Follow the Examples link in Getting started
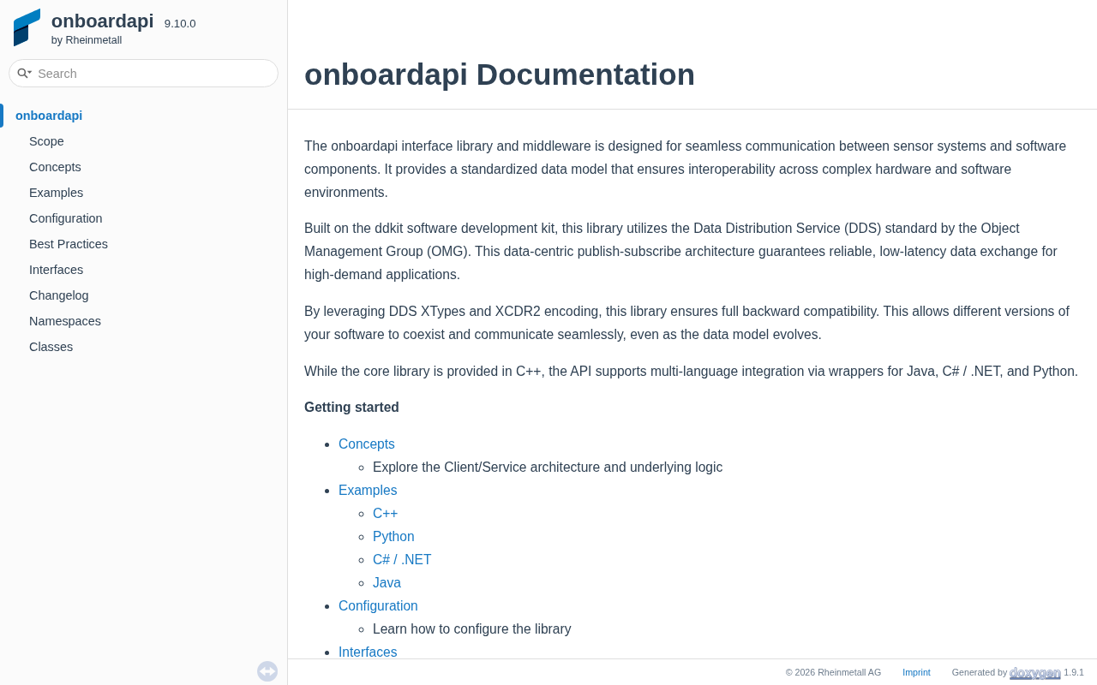The image size is (1097, 685). click(x=368, y=491)
